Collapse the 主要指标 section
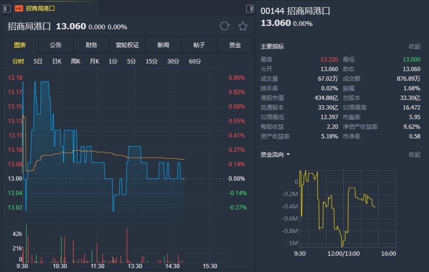 tap(414, 47)
